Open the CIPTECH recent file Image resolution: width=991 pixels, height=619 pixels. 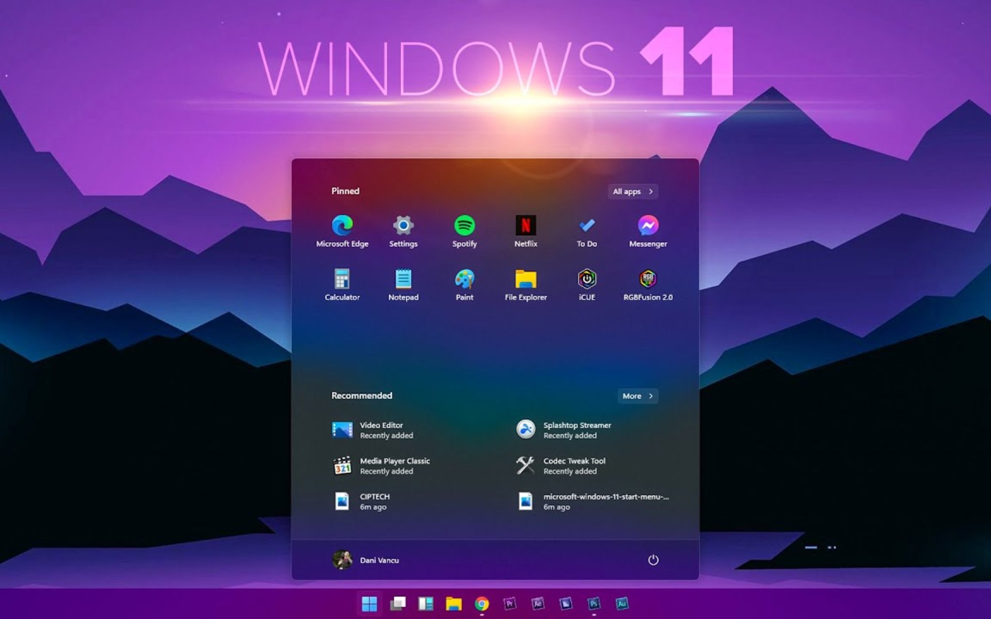pos(361,501)
